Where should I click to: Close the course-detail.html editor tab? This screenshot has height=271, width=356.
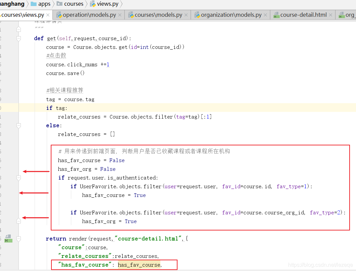[x=331, y=15]
